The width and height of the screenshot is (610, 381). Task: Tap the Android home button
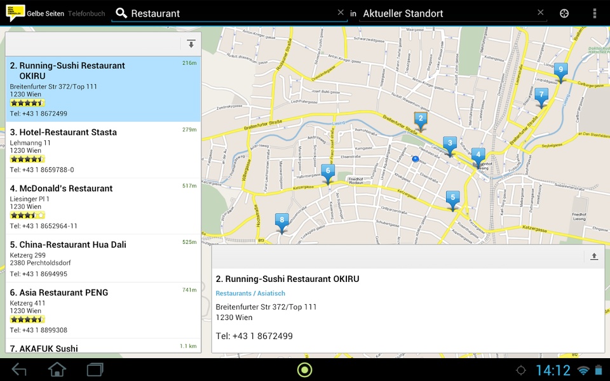(x=57, y=370)
